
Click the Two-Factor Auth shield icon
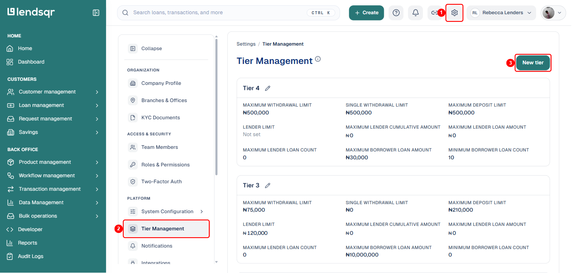pos(133,182)
